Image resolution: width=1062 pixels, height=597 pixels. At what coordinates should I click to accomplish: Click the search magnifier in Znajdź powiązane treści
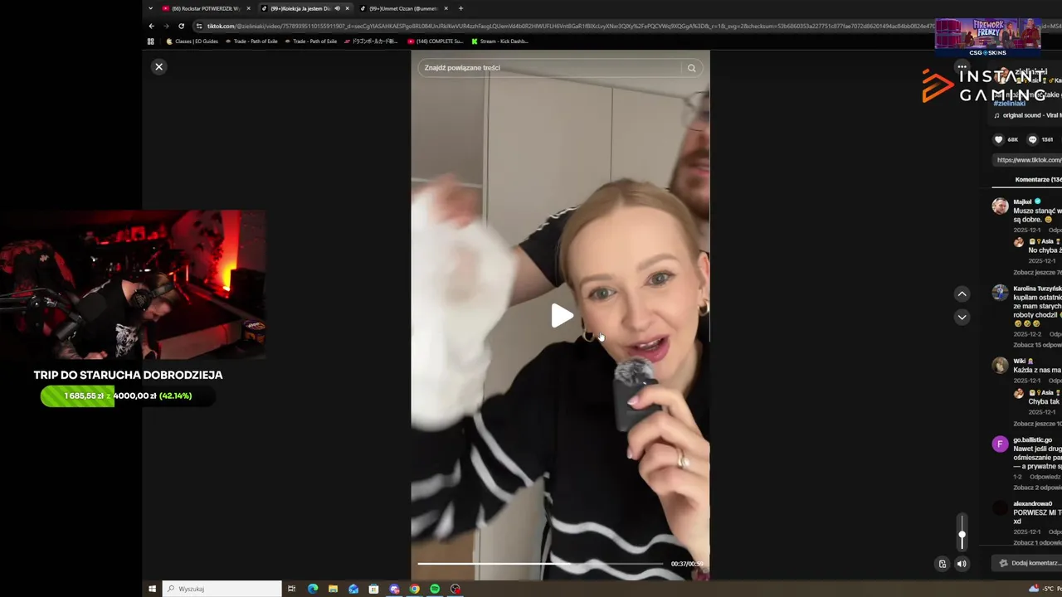[x=691, y=68]
